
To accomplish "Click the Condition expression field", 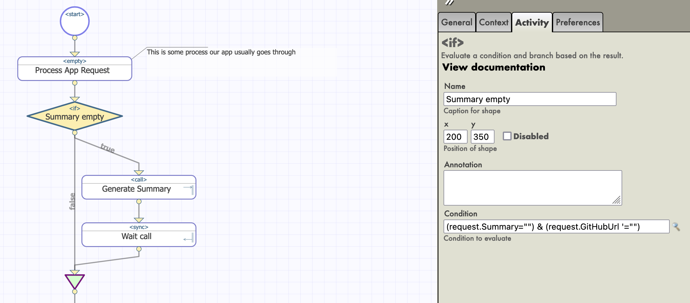I will [556, 227].
